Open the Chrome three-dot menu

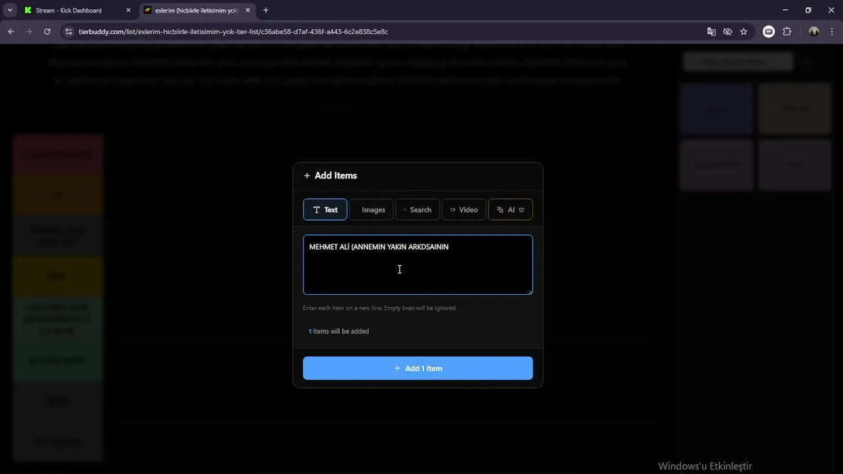coord(832,32)
